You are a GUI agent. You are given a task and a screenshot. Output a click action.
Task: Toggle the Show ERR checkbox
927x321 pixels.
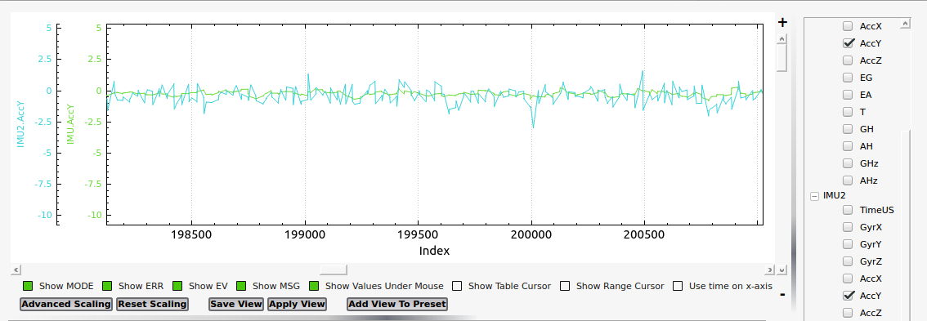click(107, 286)
